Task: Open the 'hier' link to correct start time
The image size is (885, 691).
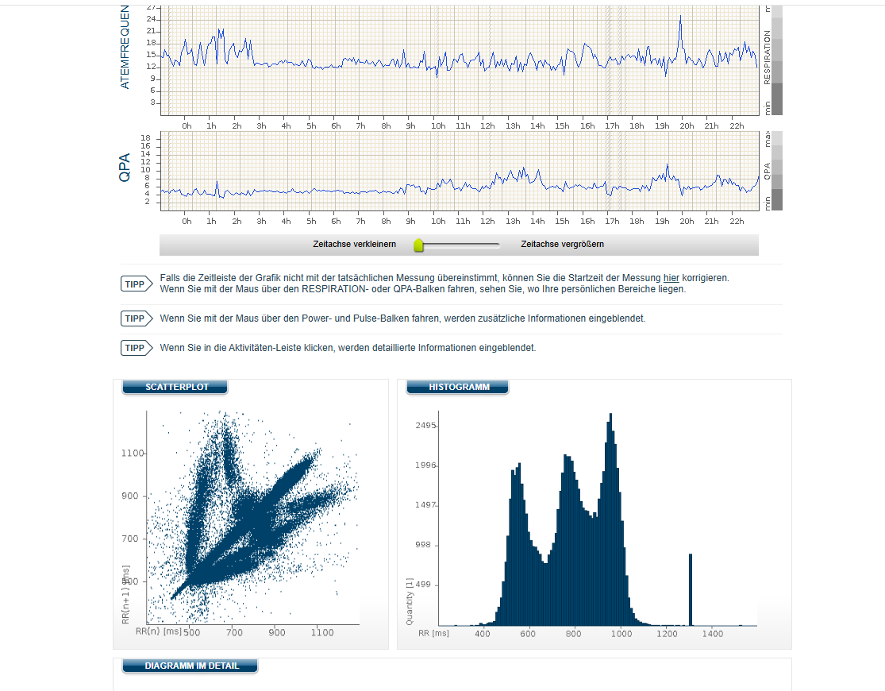Action: 671,278
